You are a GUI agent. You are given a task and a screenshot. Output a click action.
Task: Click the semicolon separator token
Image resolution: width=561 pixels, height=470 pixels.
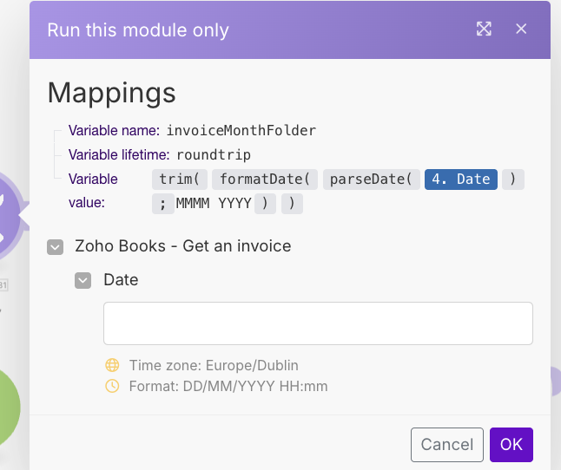point(163,204)
